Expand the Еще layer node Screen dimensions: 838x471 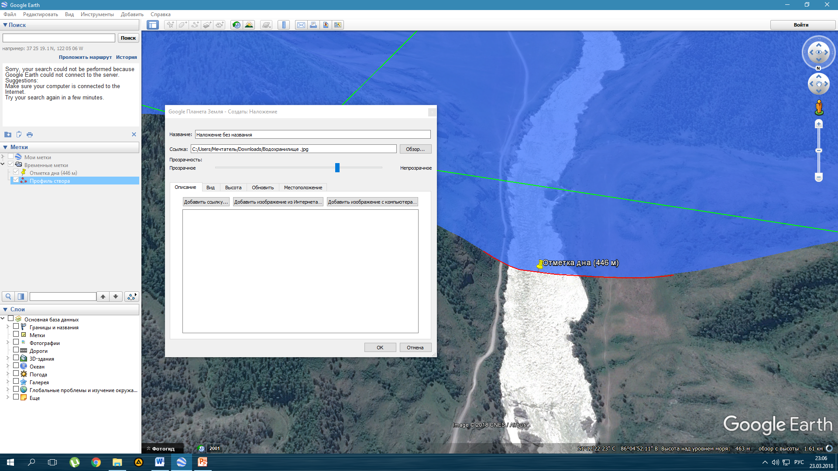coord(8,397)
